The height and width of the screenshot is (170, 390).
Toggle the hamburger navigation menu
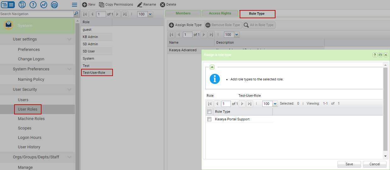[x=75, y=5]
